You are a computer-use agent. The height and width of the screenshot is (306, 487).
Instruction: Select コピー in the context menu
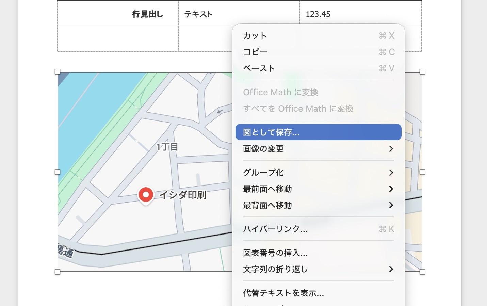point(318,52)
